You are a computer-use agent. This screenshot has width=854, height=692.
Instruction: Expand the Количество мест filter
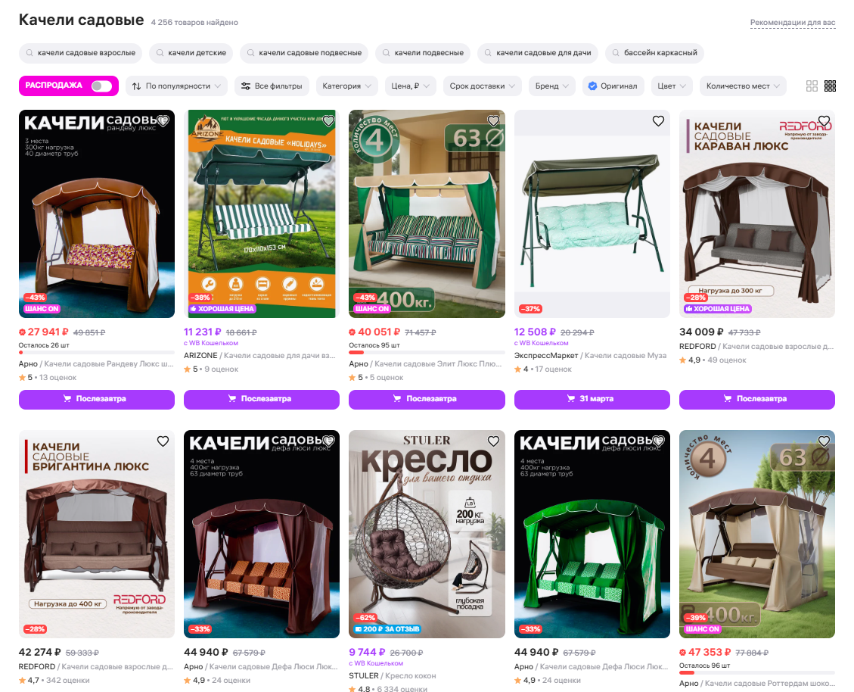pos(743,86)
